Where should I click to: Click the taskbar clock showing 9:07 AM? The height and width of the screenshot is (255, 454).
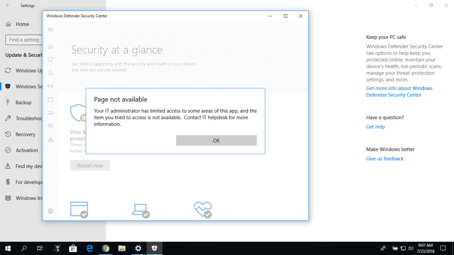426,248
